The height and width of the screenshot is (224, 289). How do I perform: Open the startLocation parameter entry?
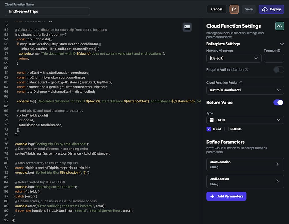click(245, 164)
